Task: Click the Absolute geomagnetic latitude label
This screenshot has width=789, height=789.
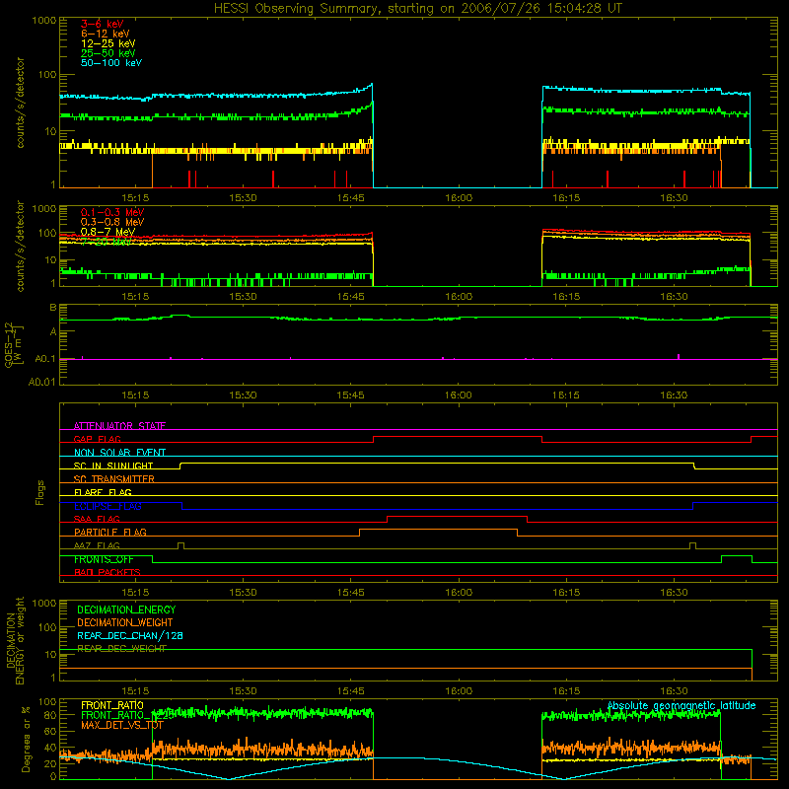Action: (681, 705)
